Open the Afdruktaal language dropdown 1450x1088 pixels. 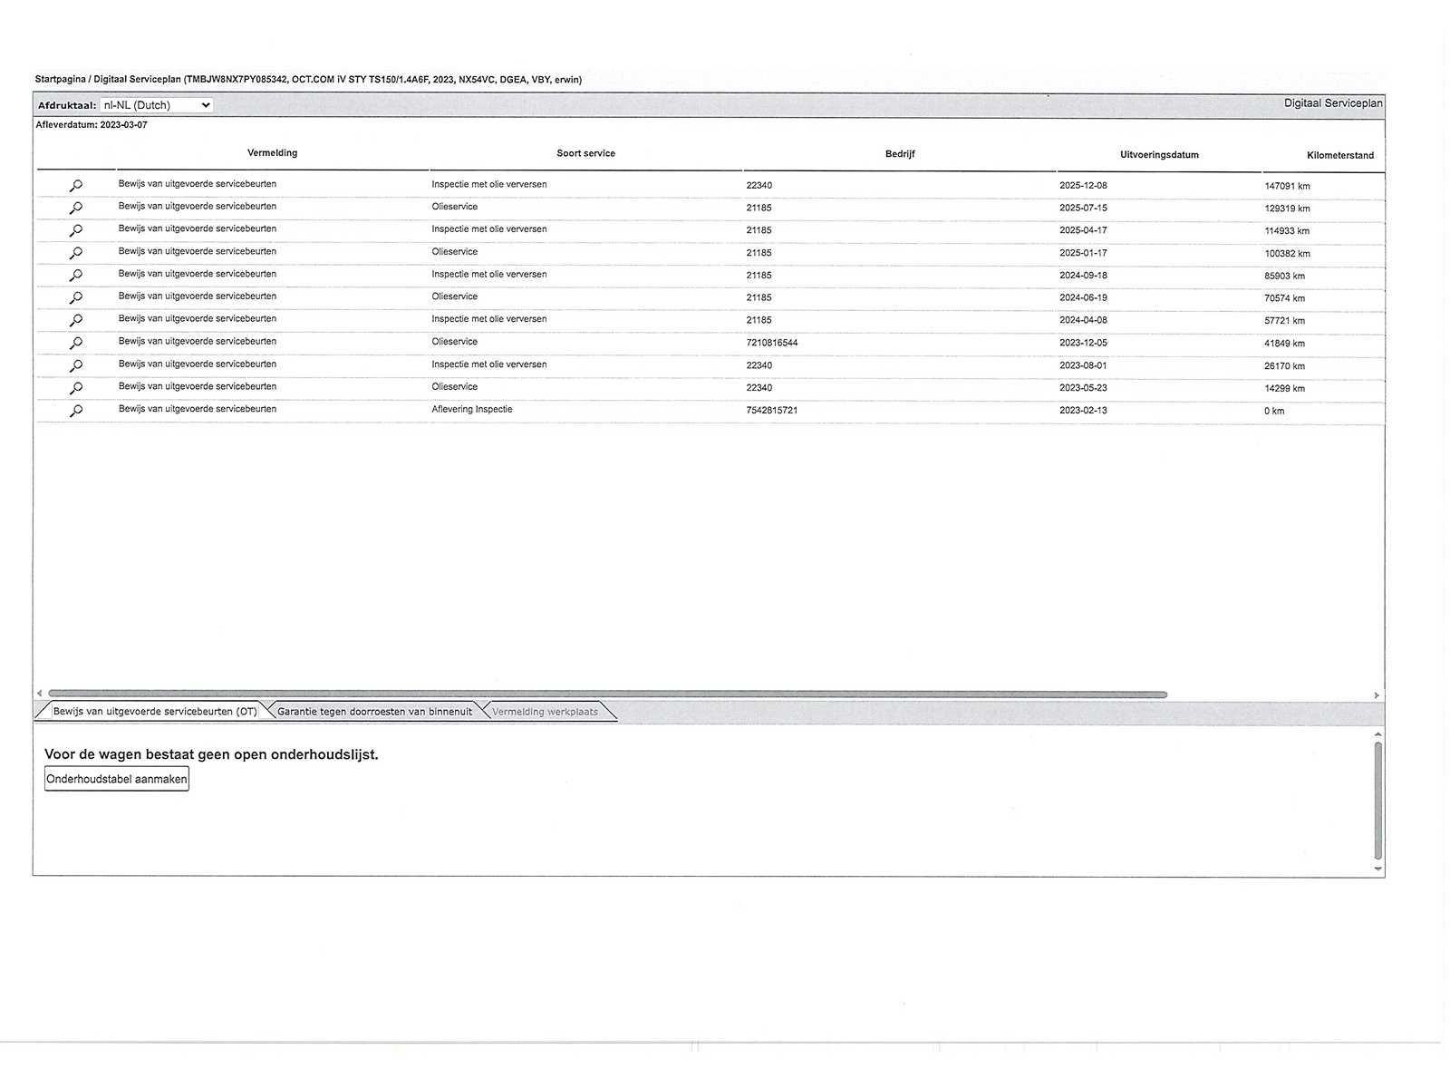pyautogui.click(x=156, y=105)
